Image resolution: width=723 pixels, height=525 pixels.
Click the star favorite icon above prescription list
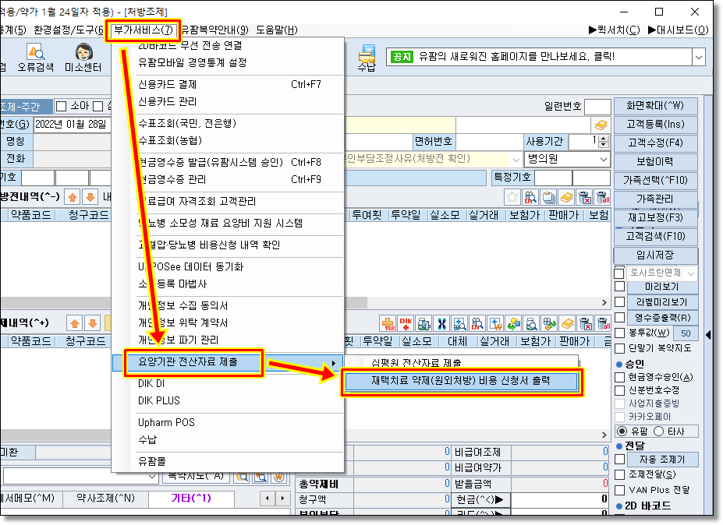point(512,197)
